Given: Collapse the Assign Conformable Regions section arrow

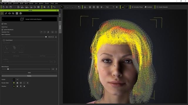Looking at the screenshot, I should click(x=3, y=19).
